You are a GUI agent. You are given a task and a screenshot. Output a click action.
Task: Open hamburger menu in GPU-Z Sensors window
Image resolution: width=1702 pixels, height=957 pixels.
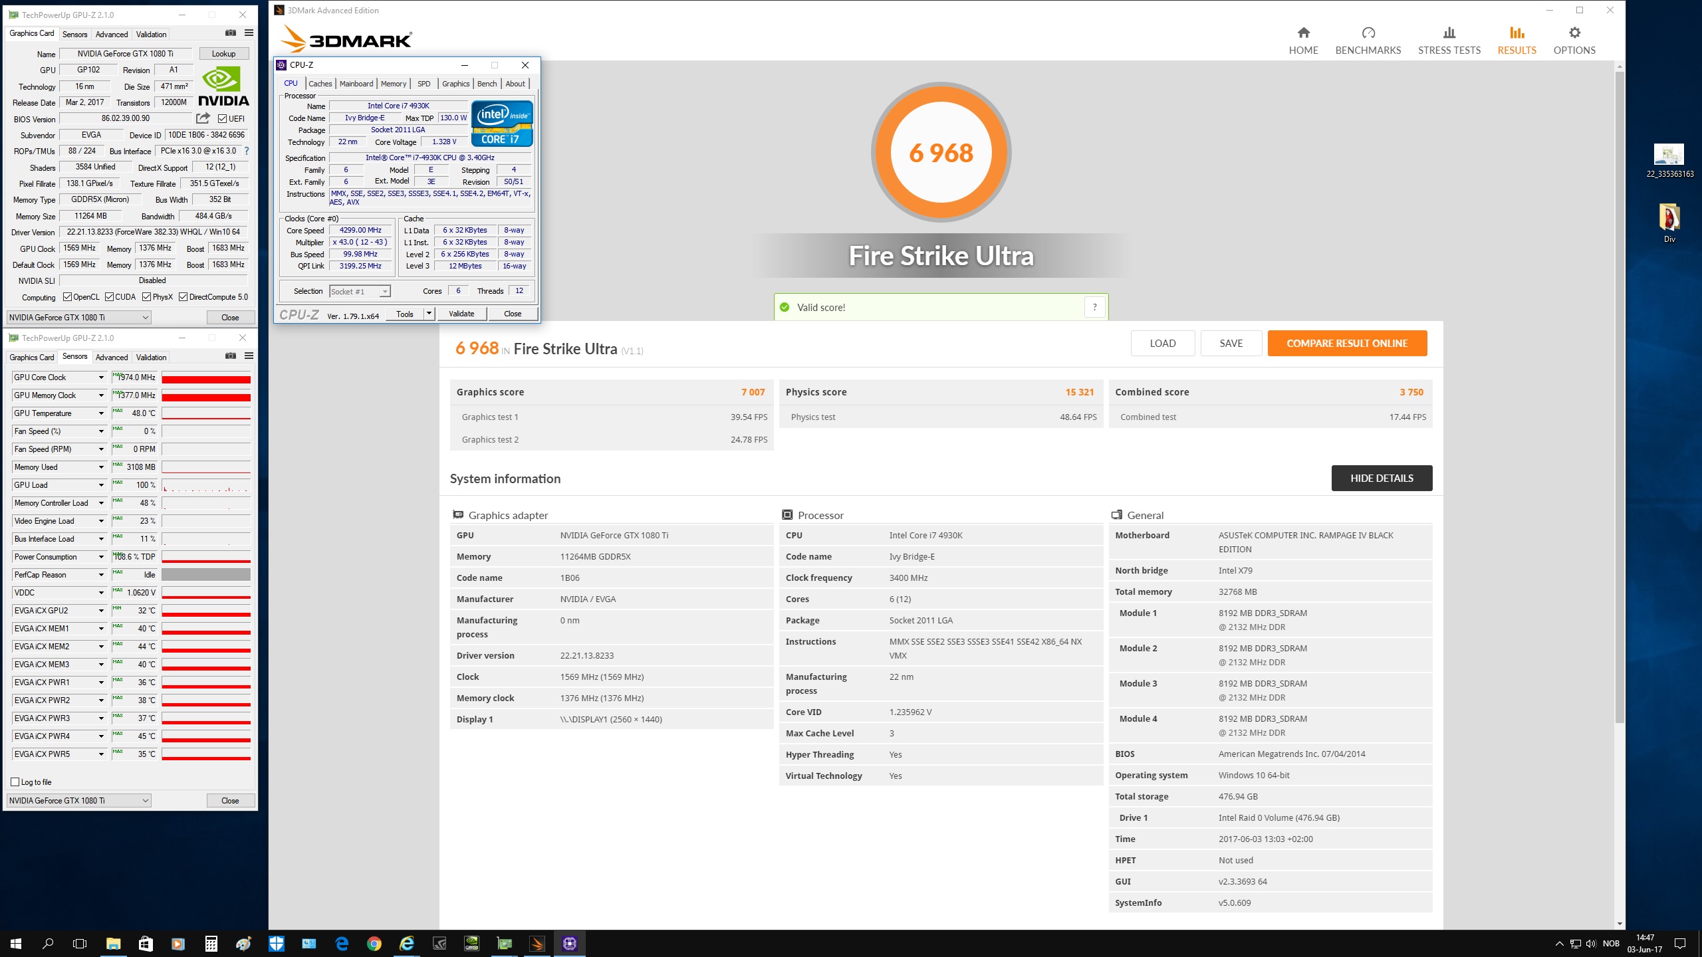[x=249, y=356]
